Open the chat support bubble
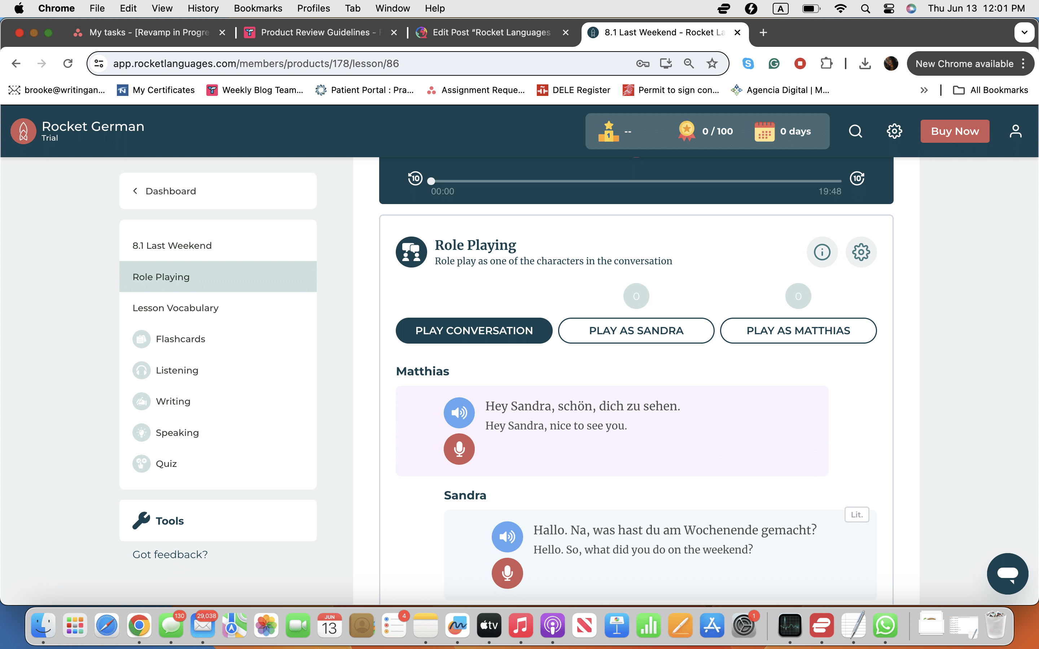The height and width of the screenshot is (649, 1039). [x=1007, y=573]
